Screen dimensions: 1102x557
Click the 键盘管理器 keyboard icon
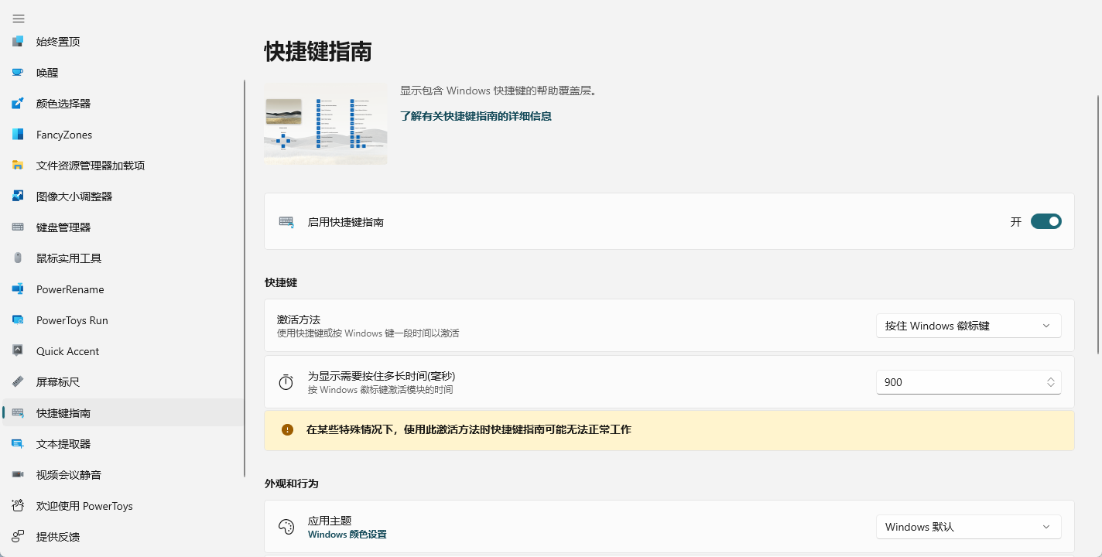tap(19, 227)
